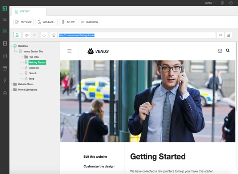Collapse the Venus Starter Site node
238x174 pixels.
pyautogui.click(x=17, y=51)
